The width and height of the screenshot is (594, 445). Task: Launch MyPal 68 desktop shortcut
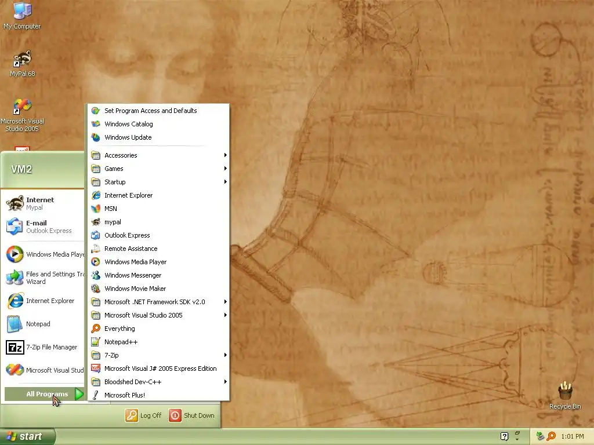click(22, 64)
